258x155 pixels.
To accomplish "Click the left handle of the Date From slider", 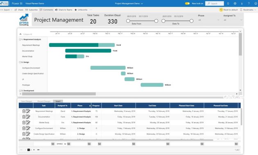I will point(128,21).
